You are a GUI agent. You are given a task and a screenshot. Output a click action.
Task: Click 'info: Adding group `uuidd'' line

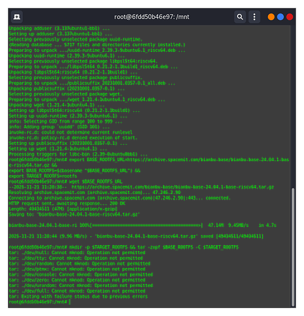click(x=59, y=126)
